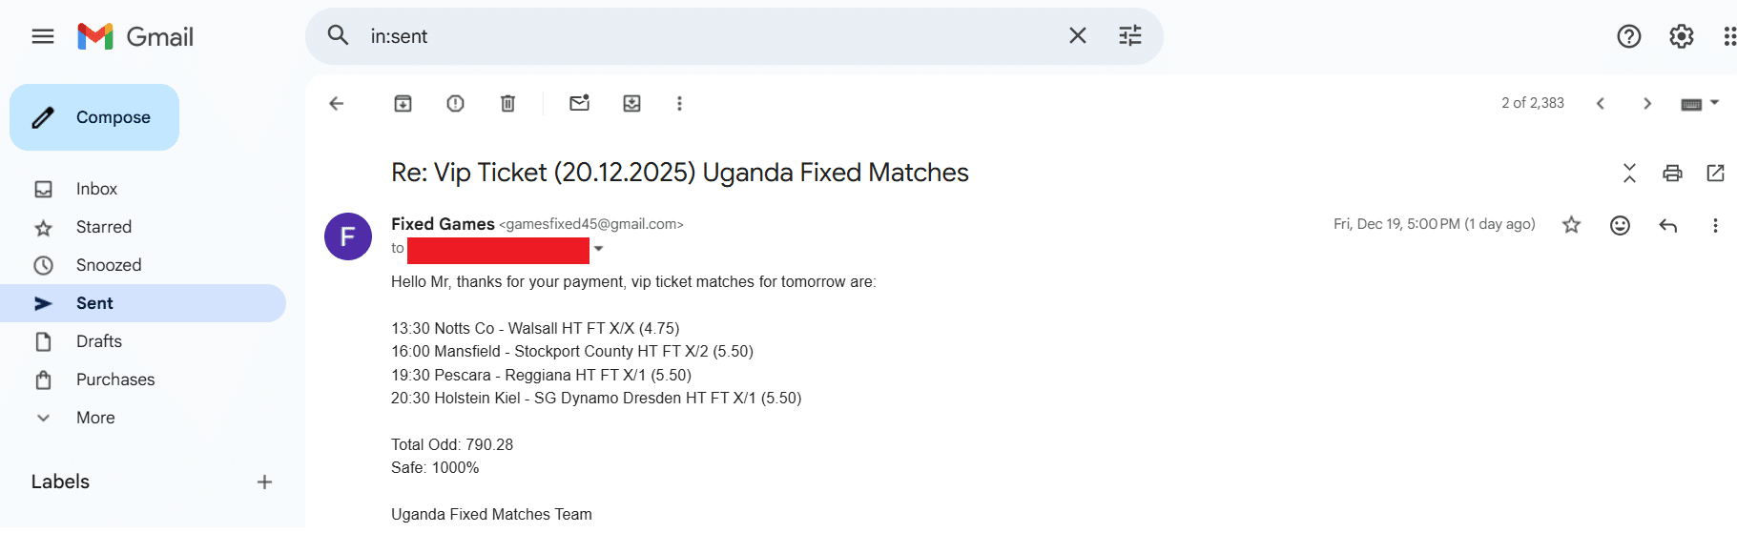This screenshot has height=533, width=1737.
Task: Toggle the main menu hamburger
Action: [43, 36]
